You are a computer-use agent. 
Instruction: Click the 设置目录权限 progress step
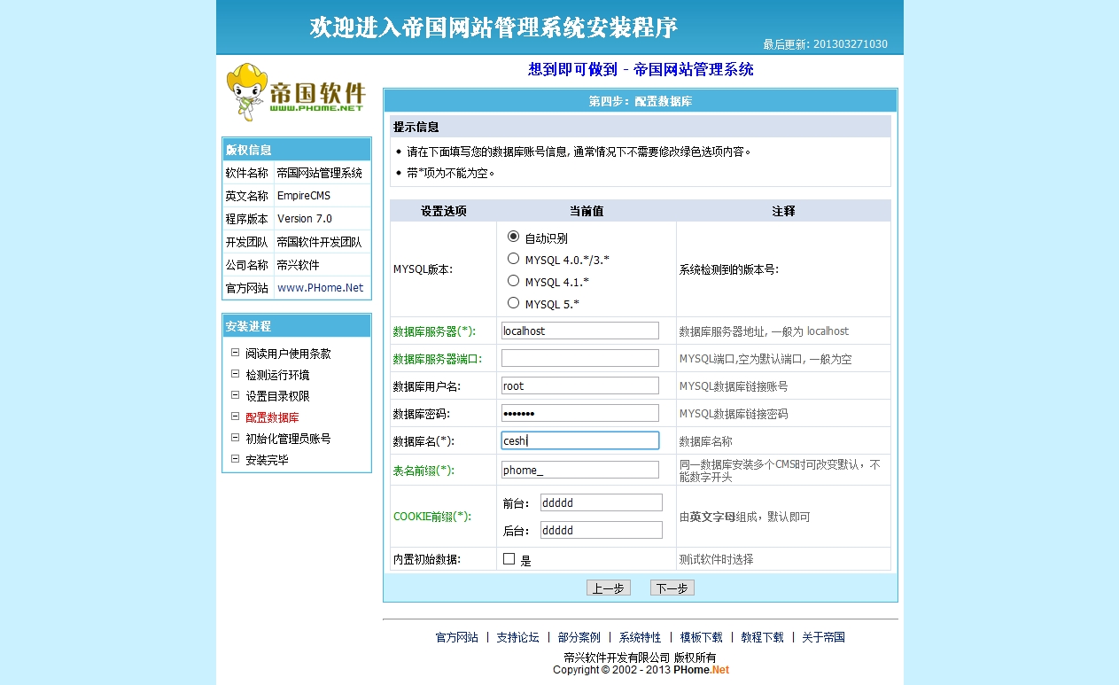coord(277,396)
